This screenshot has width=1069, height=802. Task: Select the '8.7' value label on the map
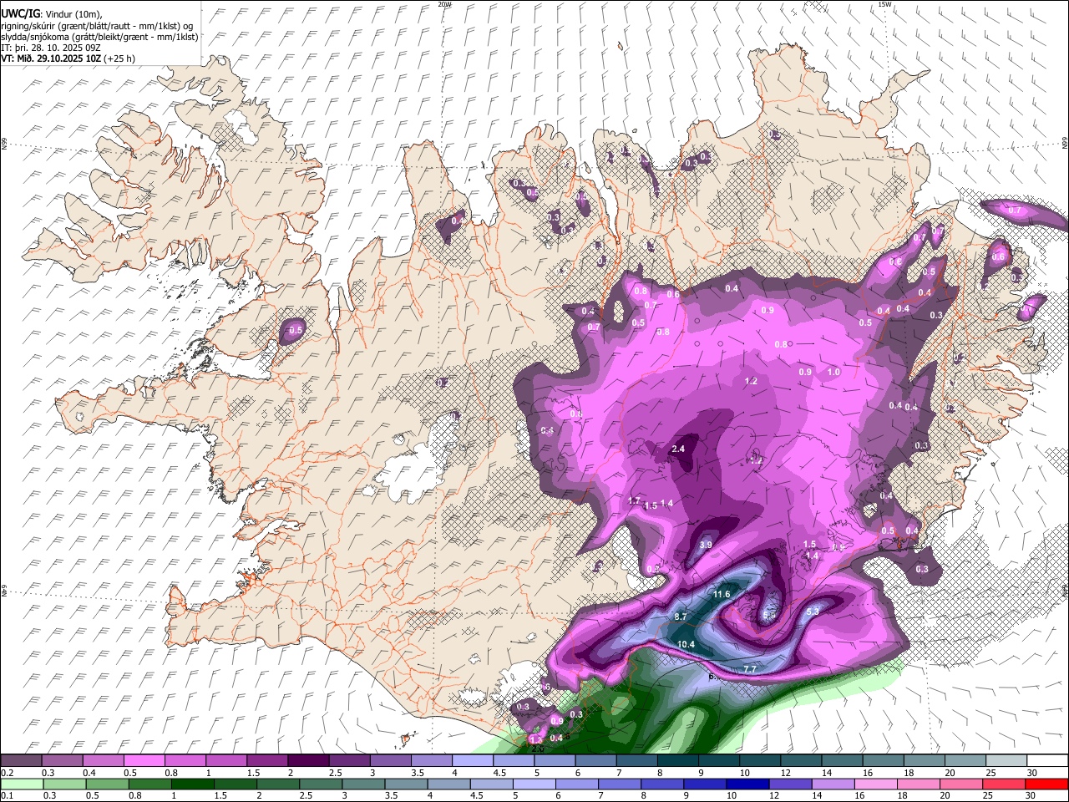[x=681, y=617]
